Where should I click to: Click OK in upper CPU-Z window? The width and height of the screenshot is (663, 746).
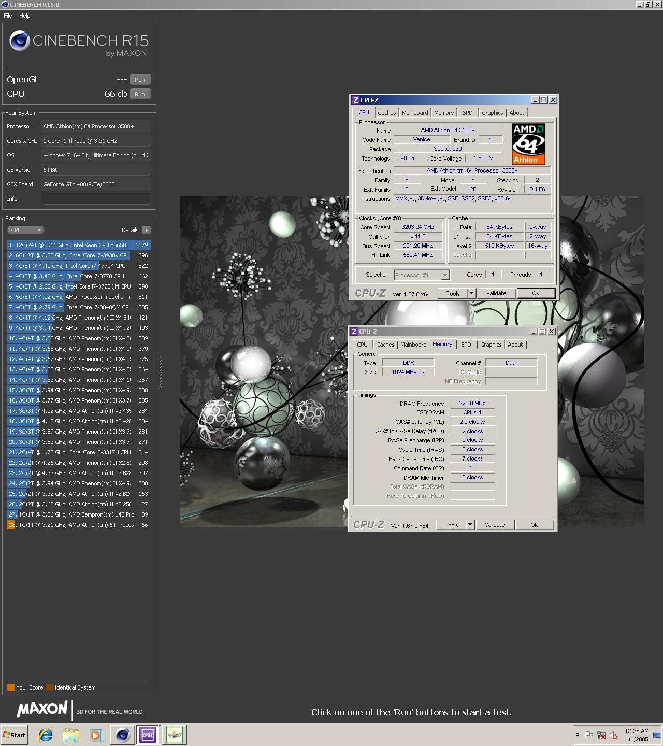(536, 294)
